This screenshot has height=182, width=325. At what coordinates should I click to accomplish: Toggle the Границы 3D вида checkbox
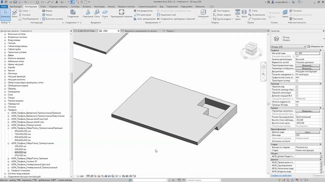pyautogui.click(x=297, y=105)
